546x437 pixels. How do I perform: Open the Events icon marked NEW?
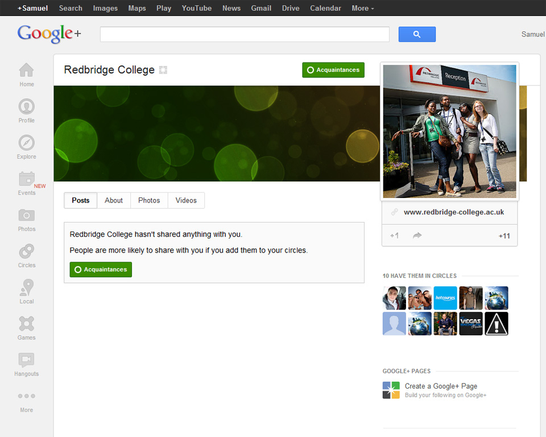coord(26,180)
